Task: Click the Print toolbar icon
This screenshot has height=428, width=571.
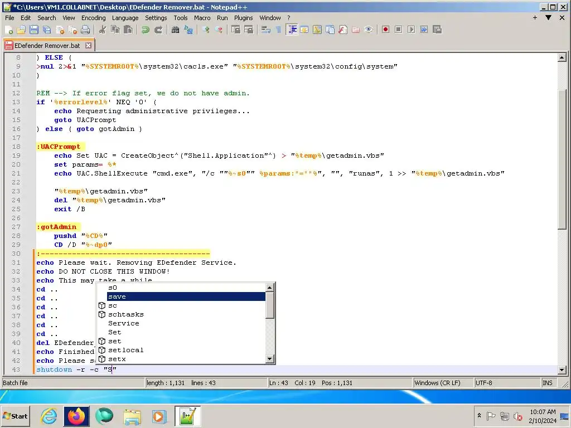Action: click(85, 30)
